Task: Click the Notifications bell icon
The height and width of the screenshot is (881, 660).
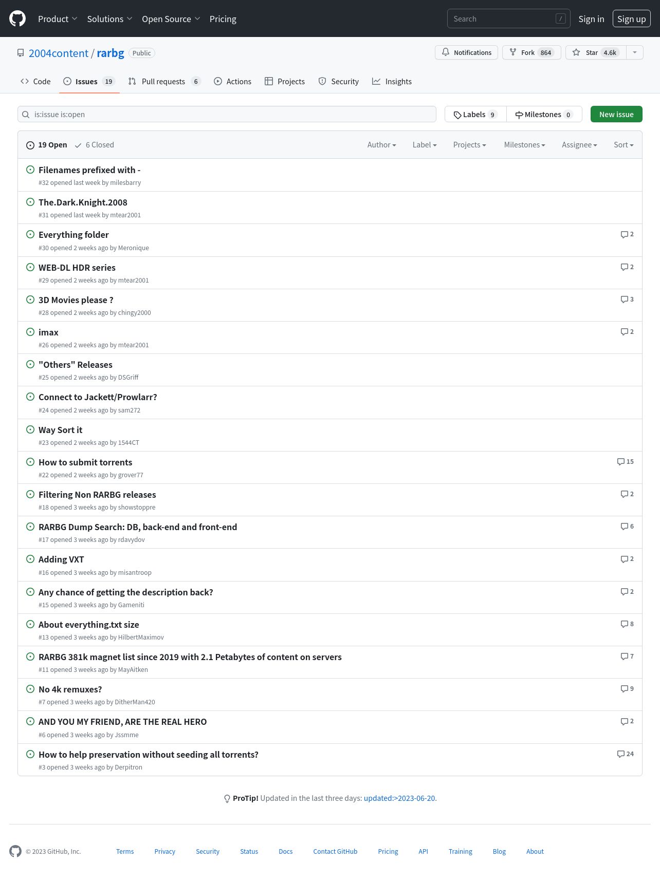Action: tap(446, 52)
